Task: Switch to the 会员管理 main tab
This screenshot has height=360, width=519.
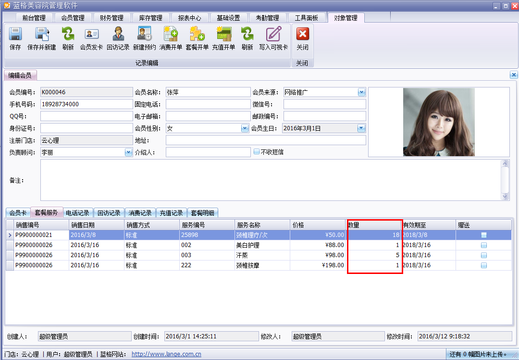Action: pyautogui.click(x=73, y=18)
